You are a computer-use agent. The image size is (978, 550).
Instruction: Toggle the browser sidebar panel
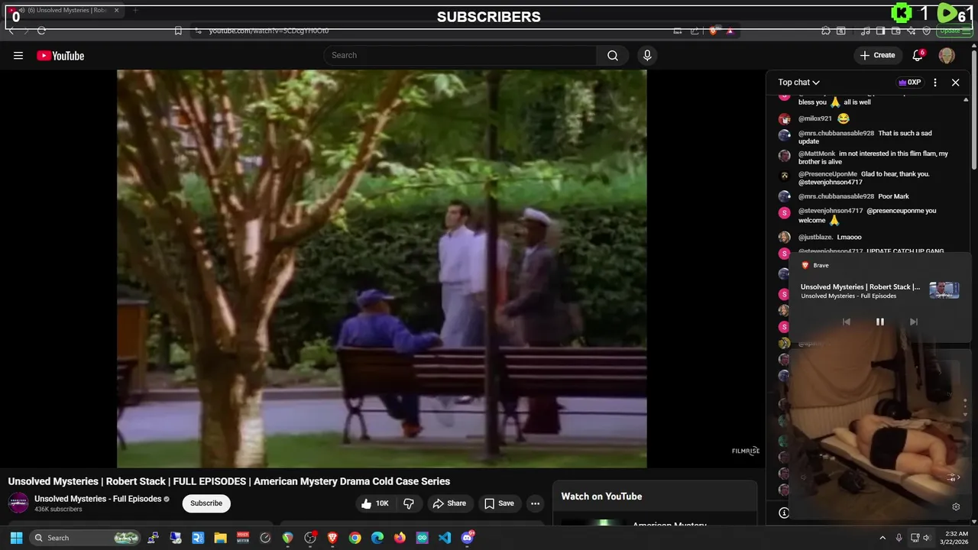(x=881, y=31)
